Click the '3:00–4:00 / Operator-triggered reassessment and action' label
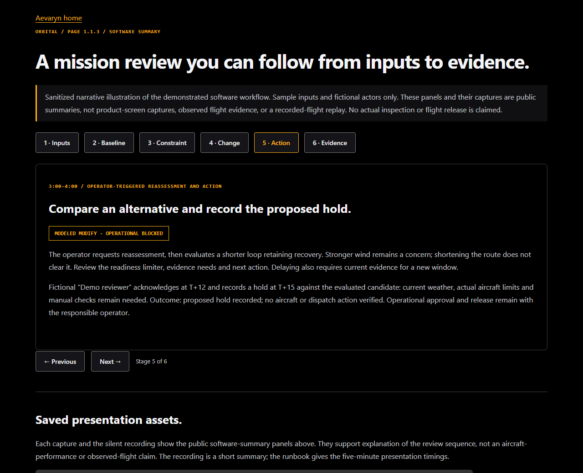The width and height of the screenshot is (583, 473). click(135, 186)
